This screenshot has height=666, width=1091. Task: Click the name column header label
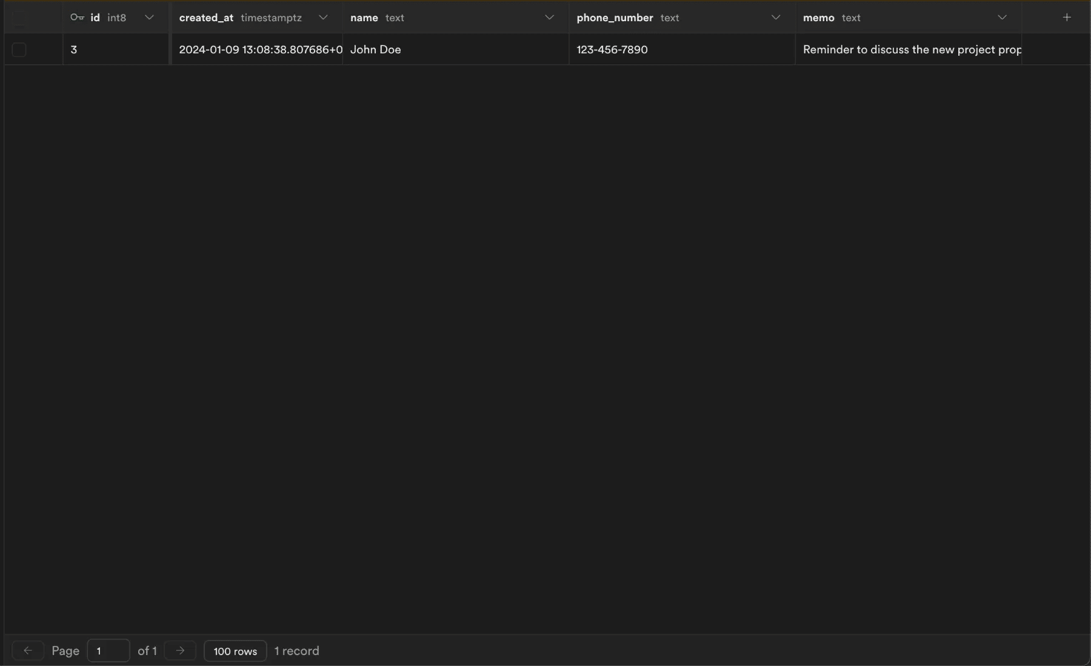364,18
